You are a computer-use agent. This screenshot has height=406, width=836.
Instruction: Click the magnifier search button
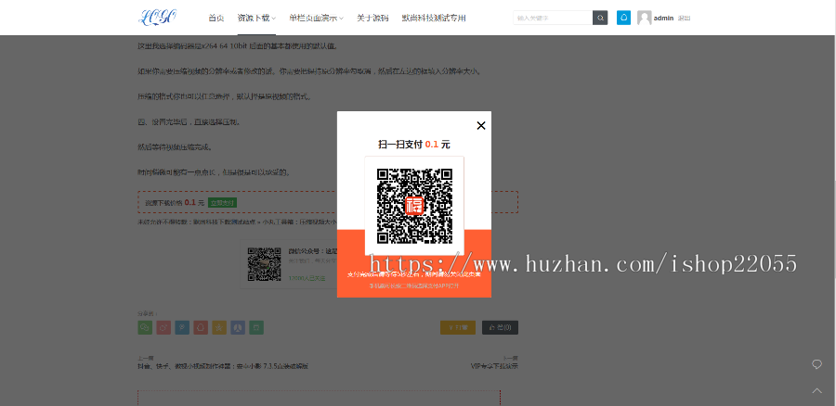click(600, 18)
